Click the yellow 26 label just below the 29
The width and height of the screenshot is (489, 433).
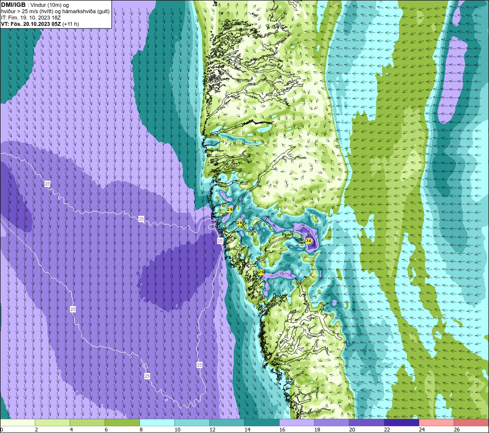(x=240, y=223)
